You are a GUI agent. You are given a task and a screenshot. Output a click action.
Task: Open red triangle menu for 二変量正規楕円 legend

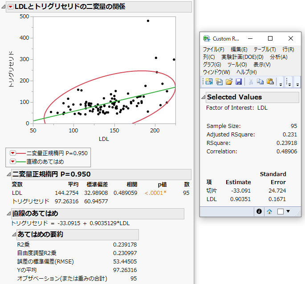click(x=12, y=153)
